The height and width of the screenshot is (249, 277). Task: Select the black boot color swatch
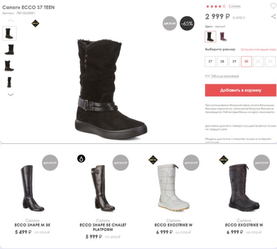(x=210, y=37)
